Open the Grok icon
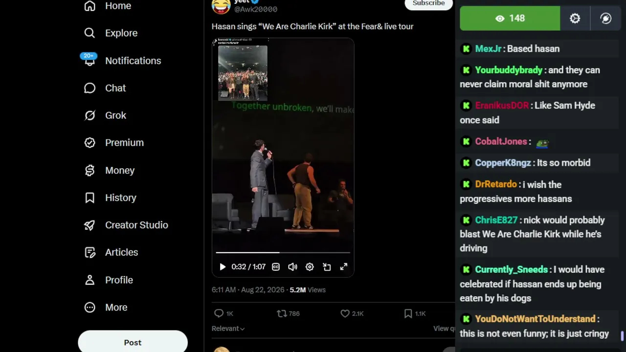626x352 pixels. [x=89, y=115]
